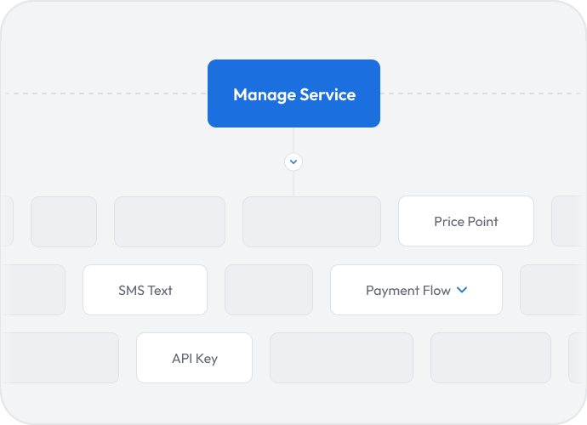
Task: Click blank card directly above SMS Text
Action: [169, 222]
